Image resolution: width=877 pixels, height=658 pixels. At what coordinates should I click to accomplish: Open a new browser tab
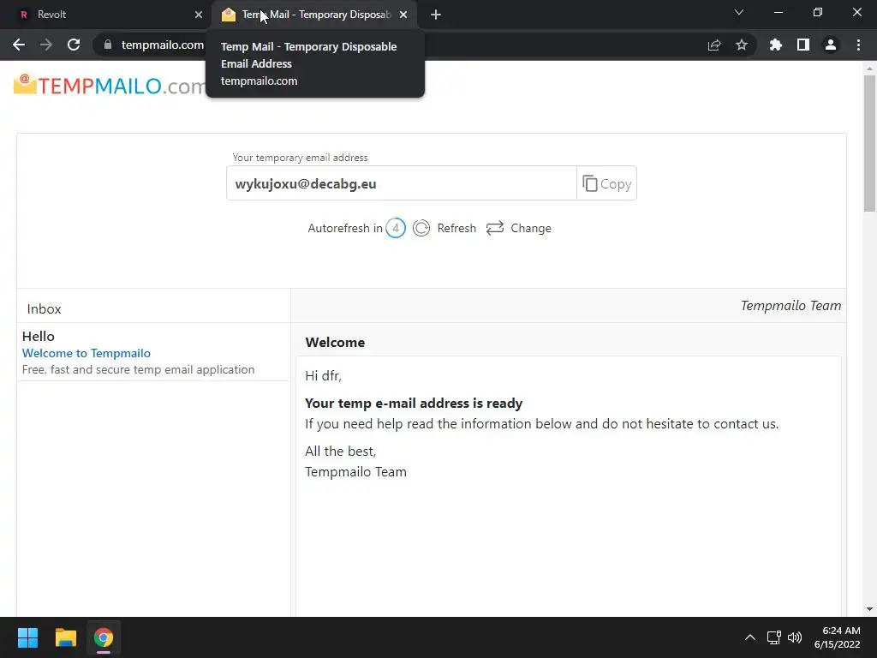(436, 15)
